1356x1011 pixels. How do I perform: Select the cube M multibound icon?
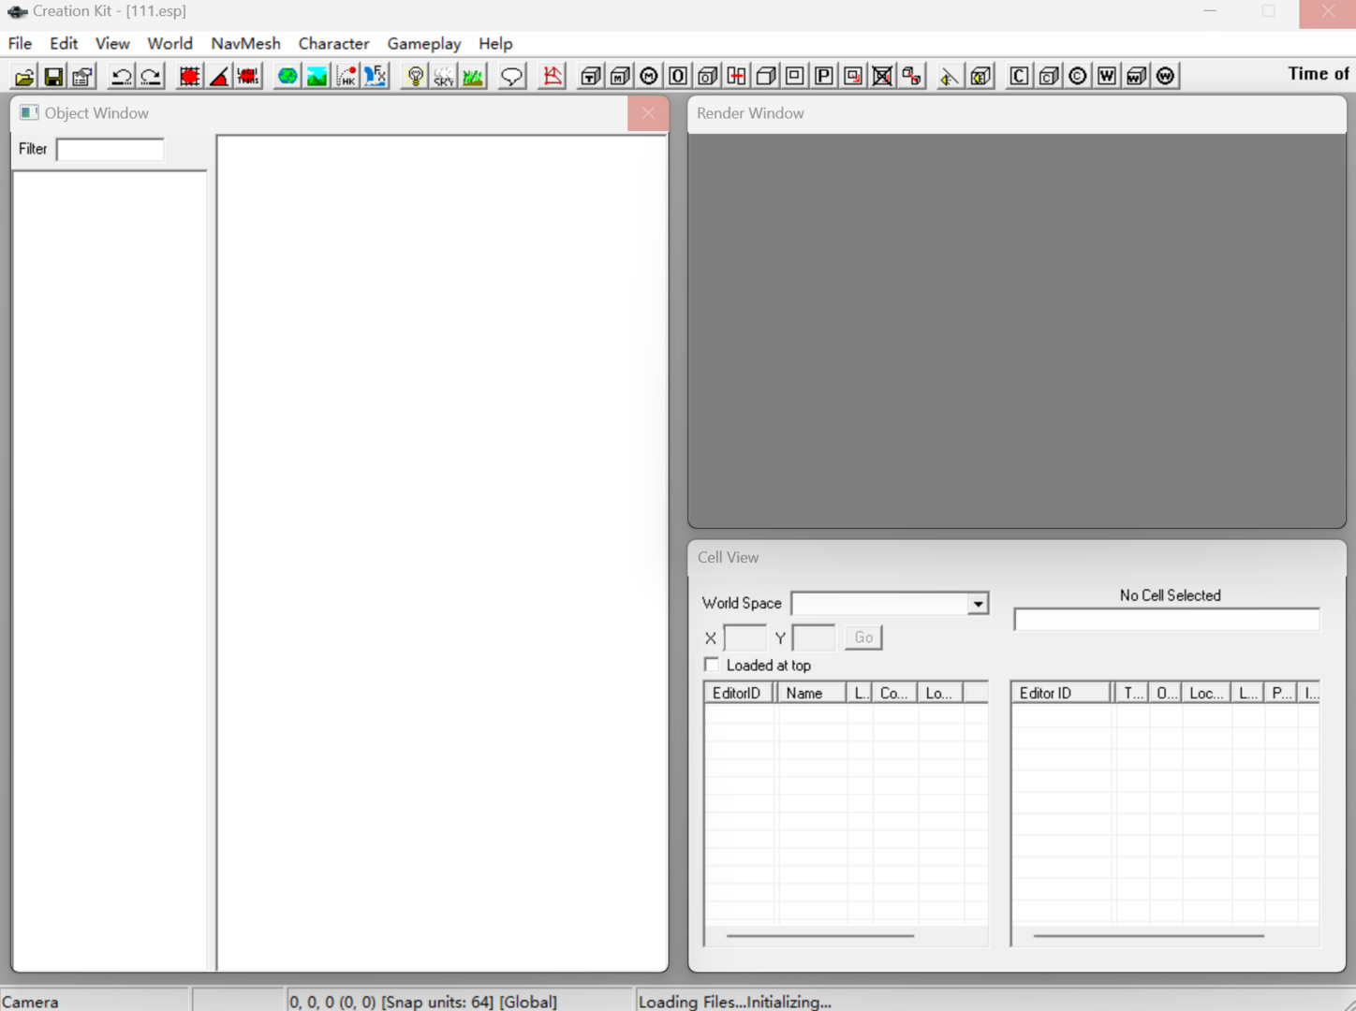pyautogui.click(x=620, y=76)
